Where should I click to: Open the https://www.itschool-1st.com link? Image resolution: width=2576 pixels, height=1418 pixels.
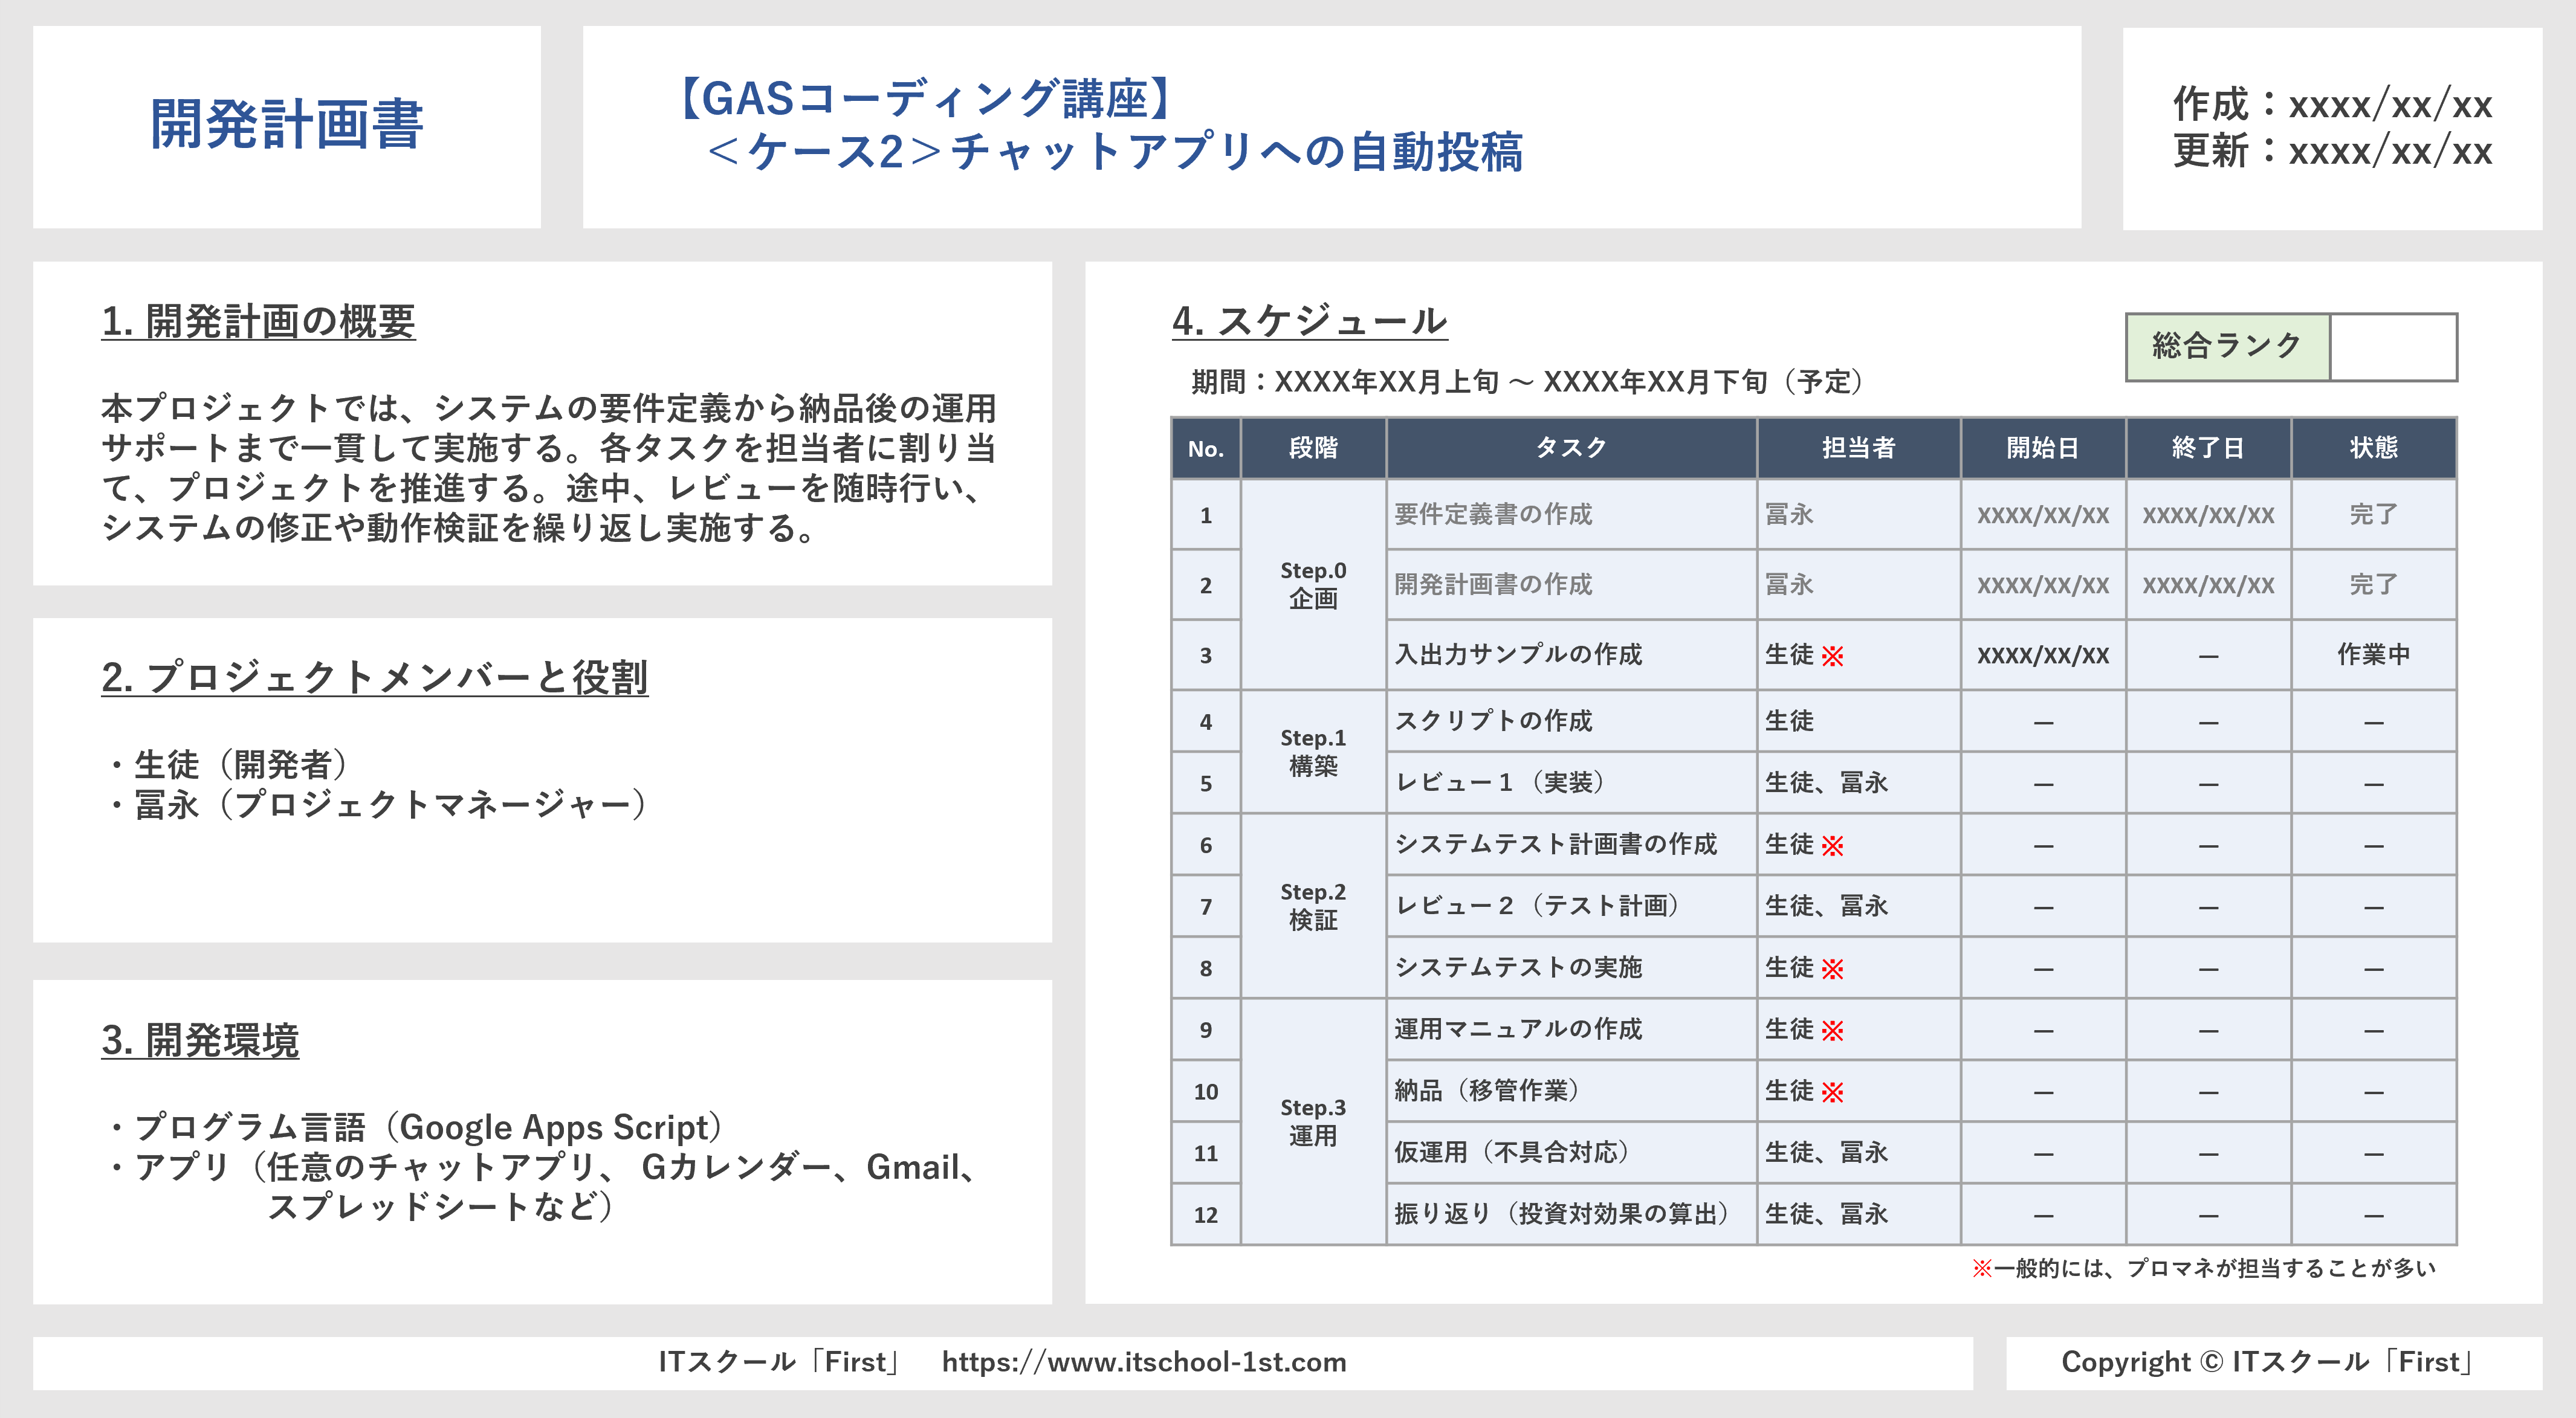click(1144, 1363)
